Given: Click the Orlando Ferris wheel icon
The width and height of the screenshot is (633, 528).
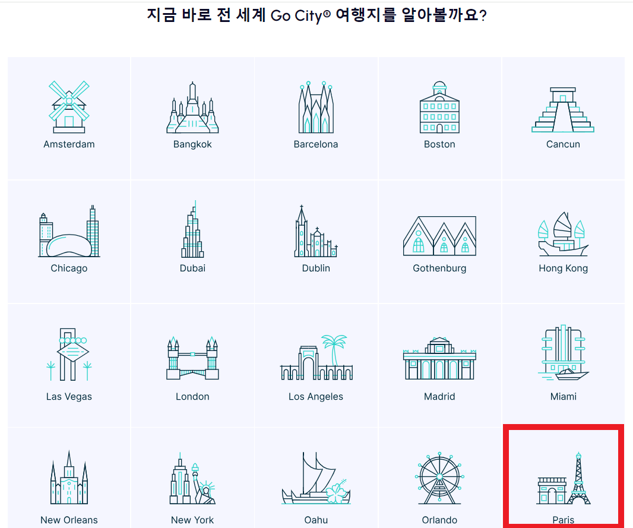Looking at the screenshot, I should [x=439, y=480].
